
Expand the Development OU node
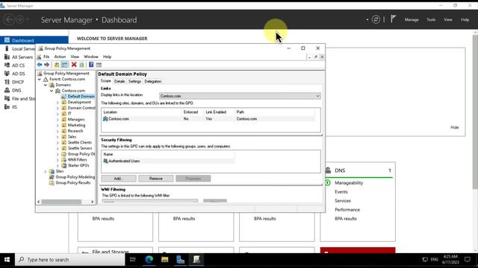(58, 103)
